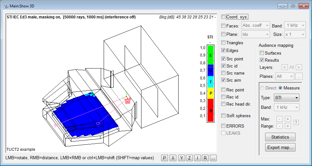Enable Surfaces in Audience mapping
The image size is (312, 166).
click(x=262, y=53)
